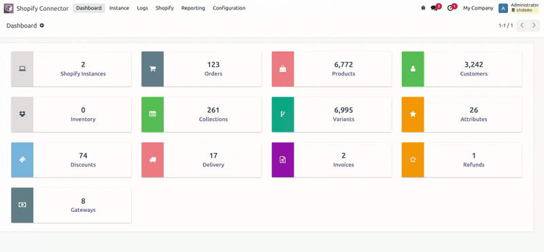
Task: Click the Shopify Connector app logo icon
Action: 9,8
